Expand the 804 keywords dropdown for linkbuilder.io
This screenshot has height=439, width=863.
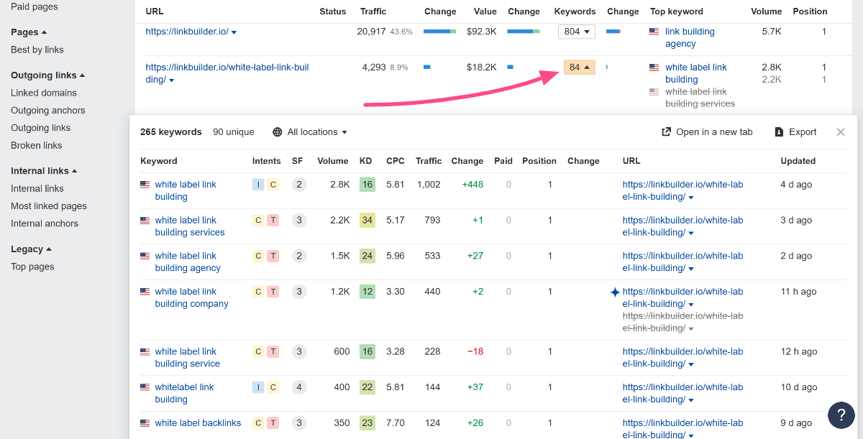coord(577,32)
